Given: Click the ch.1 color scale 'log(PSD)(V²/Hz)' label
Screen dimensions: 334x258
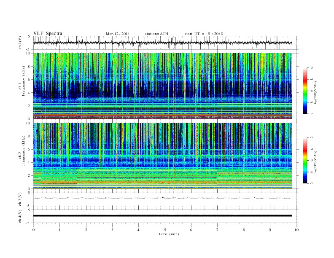Looking at the screenshot, I should (315, 93).
